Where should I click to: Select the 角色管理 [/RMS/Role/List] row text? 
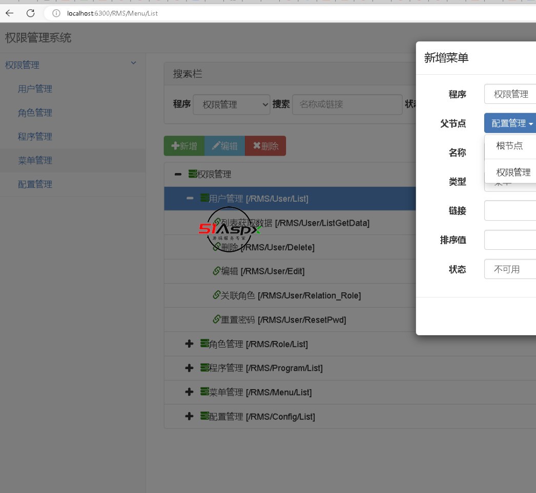click(258, 344)
